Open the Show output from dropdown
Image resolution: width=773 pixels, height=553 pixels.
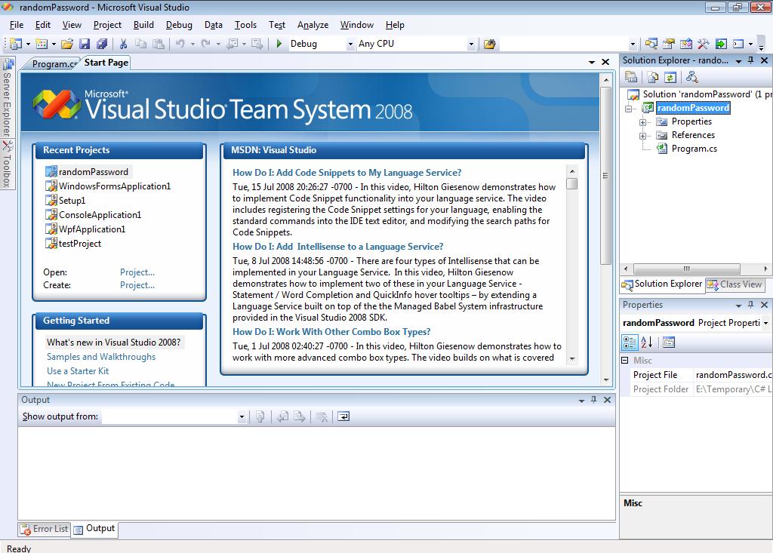coord(242,416)
